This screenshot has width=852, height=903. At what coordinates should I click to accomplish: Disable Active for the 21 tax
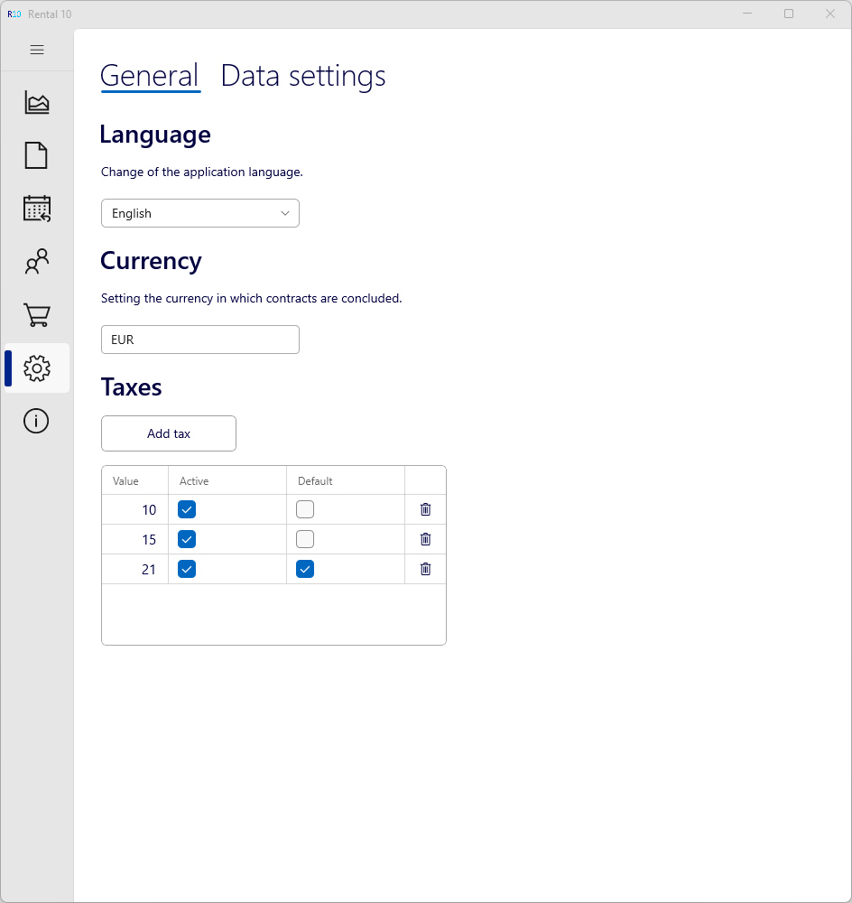[x=187, y=569]
